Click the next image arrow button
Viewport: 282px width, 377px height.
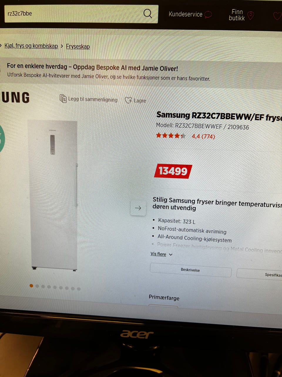pos(138,208)
